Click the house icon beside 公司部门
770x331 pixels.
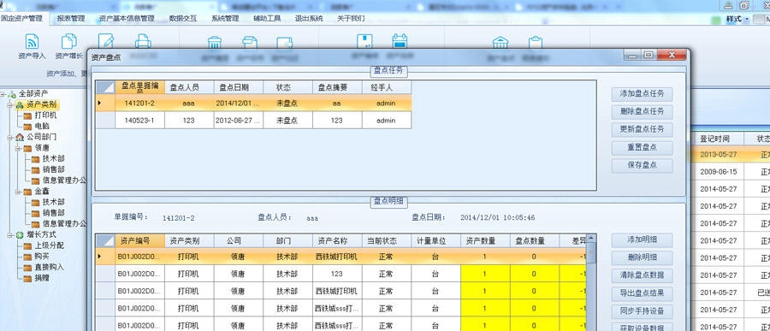(x=20, y=137)
